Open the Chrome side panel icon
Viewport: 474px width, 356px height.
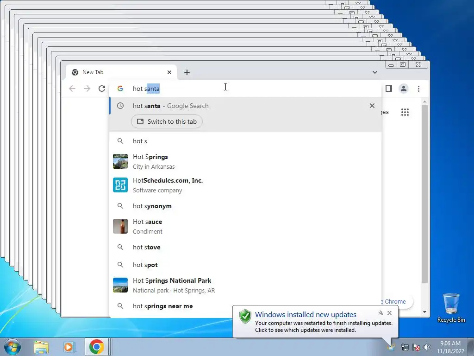click(x=389, y=89)
